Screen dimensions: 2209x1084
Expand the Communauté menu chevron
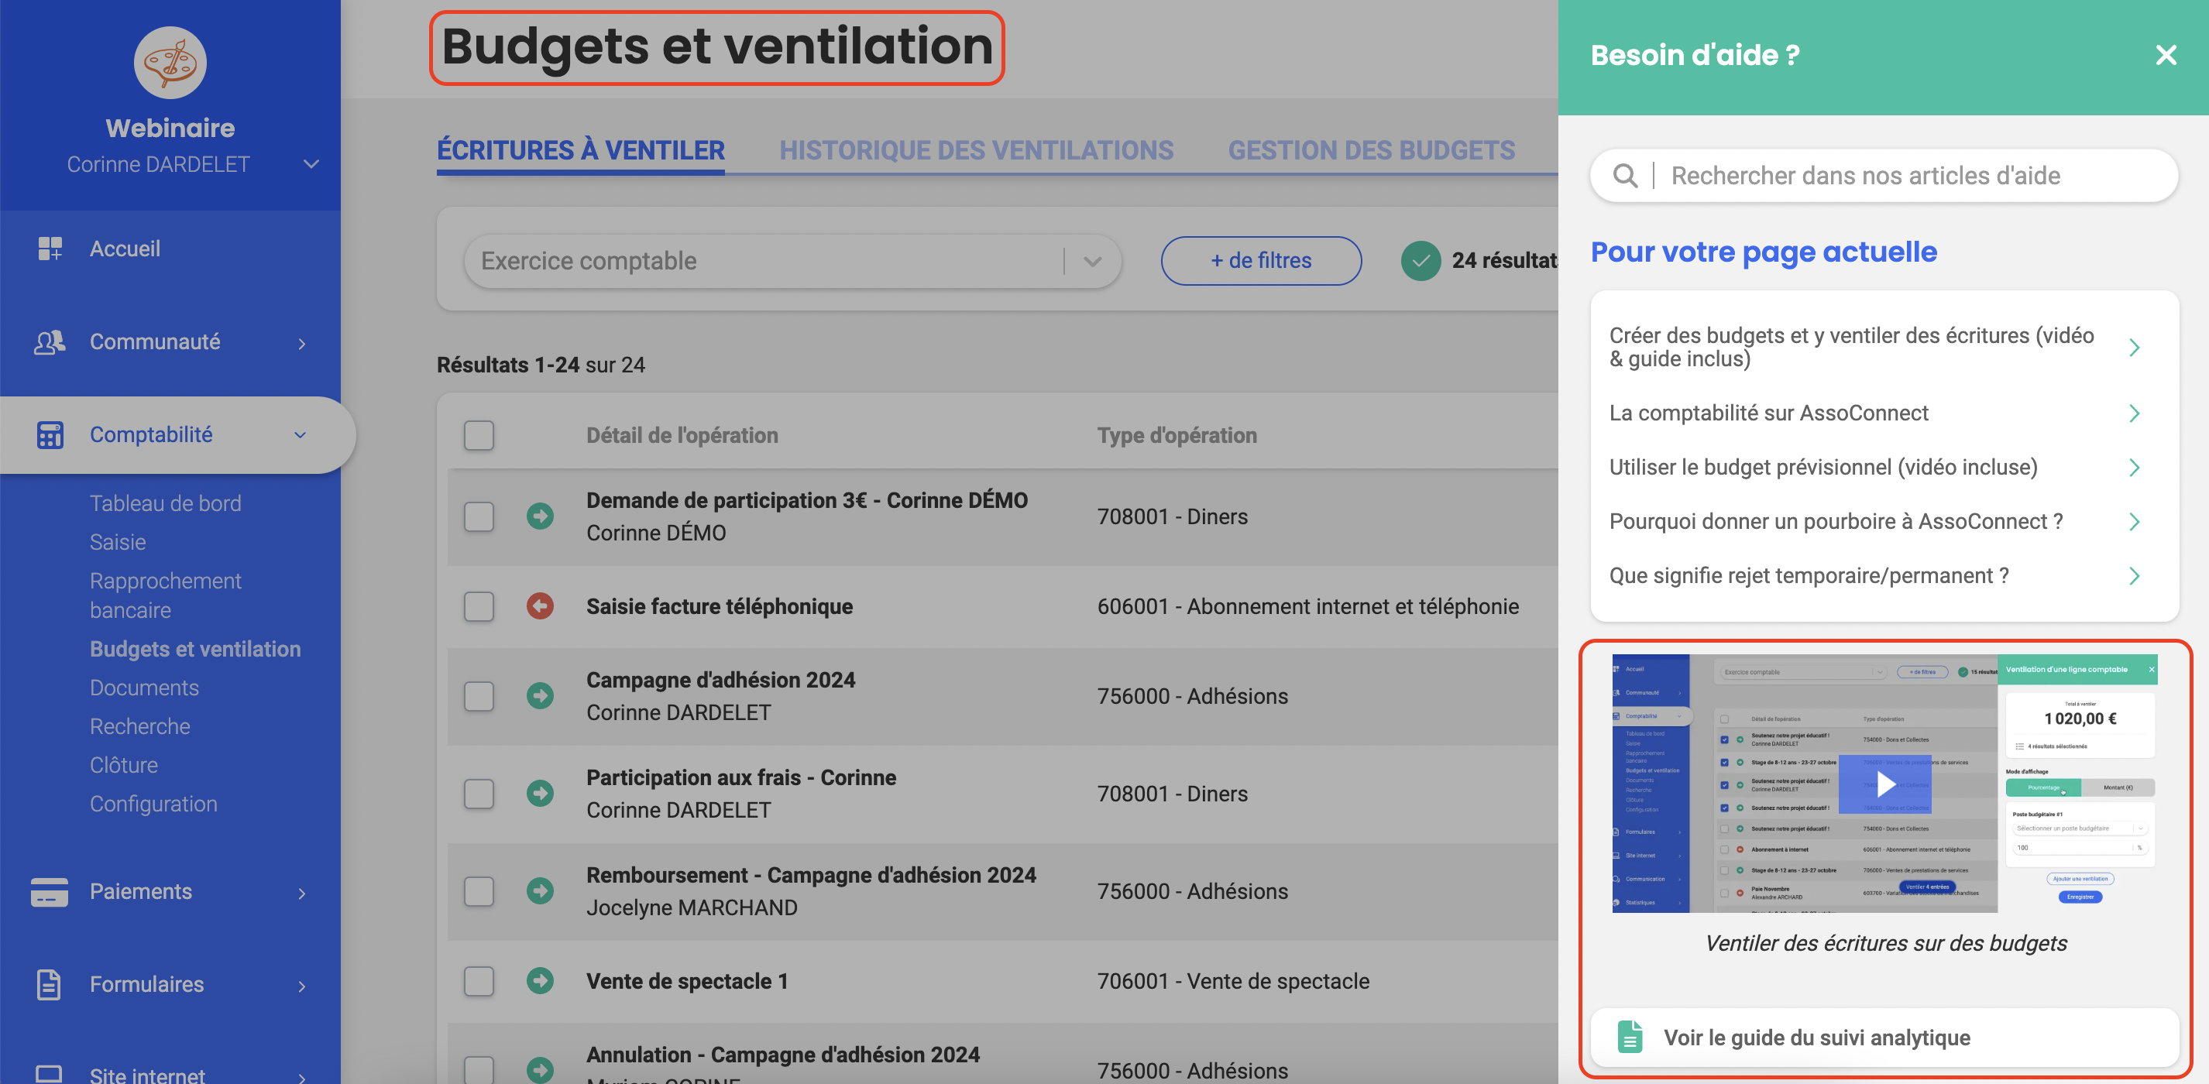[302, 344]
